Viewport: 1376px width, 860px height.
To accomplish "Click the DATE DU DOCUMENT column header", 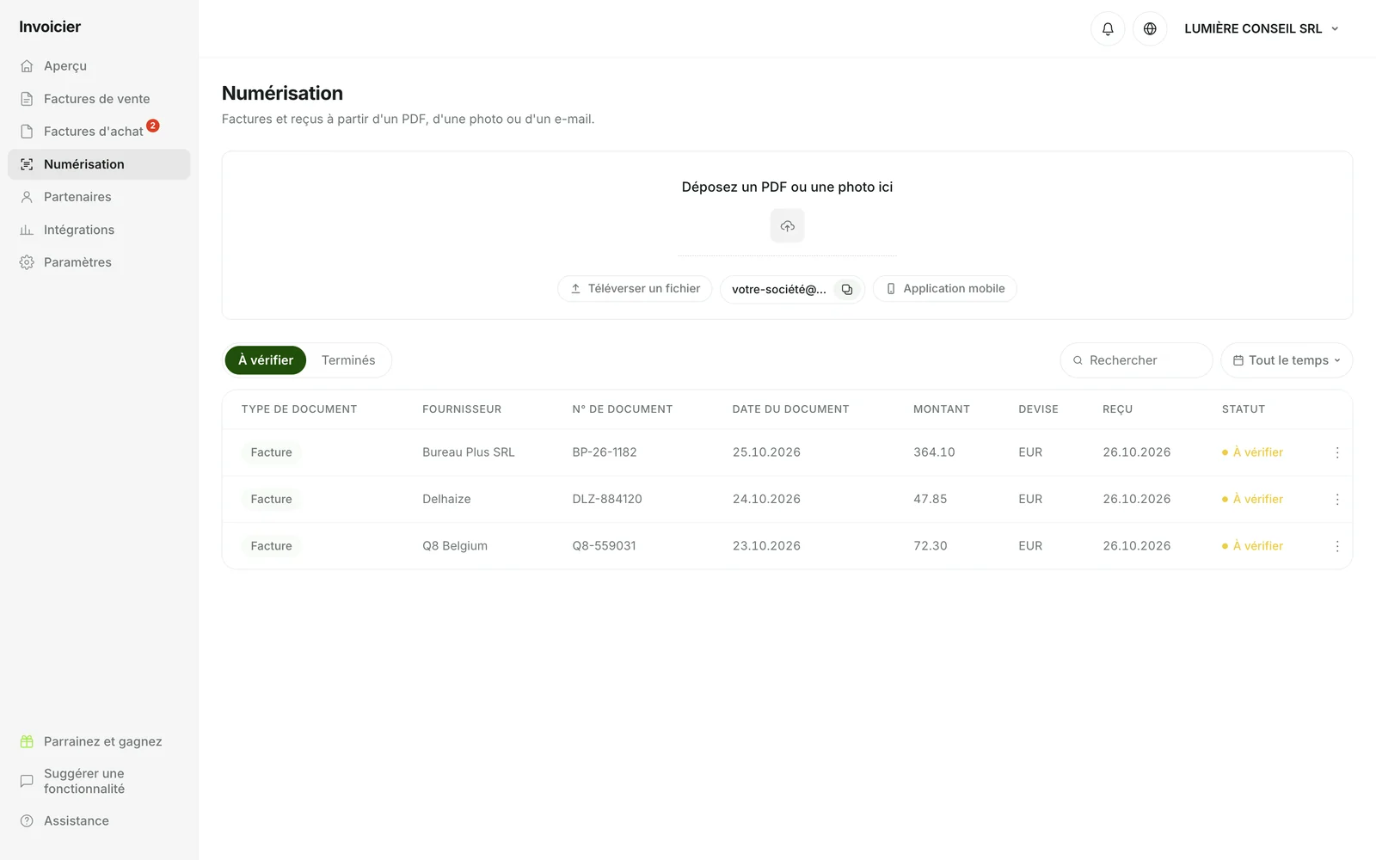I will (x=790, y=409).
